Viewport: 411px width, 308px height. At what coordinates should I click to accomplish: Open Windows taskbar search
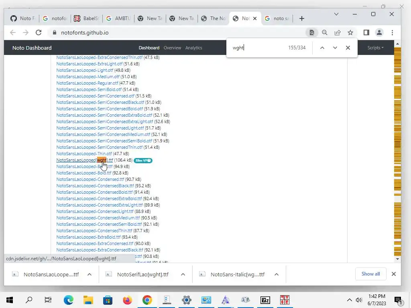pyautogui.click(x=29, y=300)
